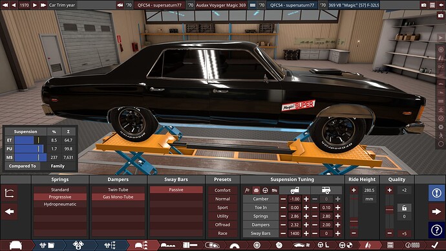
Task: Click the photo mode camera on right edge
Action: coord(441,16)
